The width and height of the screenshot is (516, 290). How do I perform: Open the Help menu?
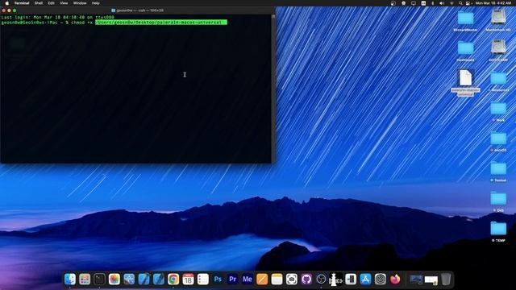pos(95,3)
